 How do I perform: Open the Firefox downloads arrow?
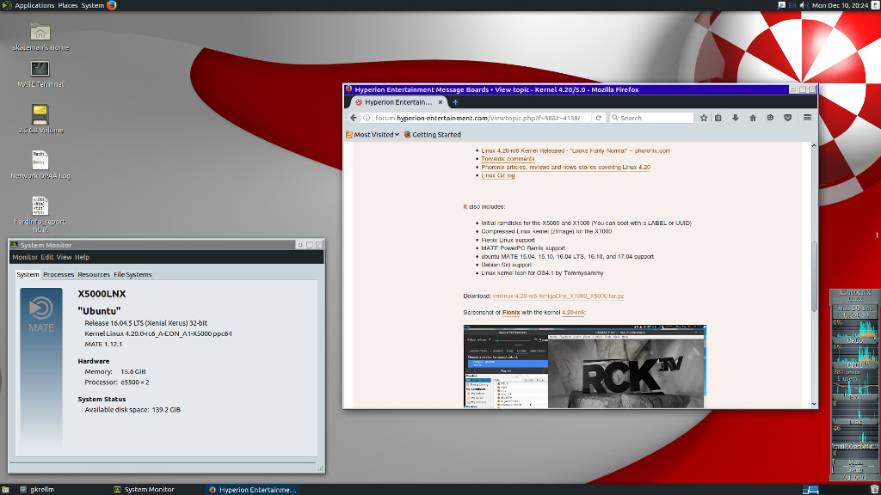click(735, 118)
